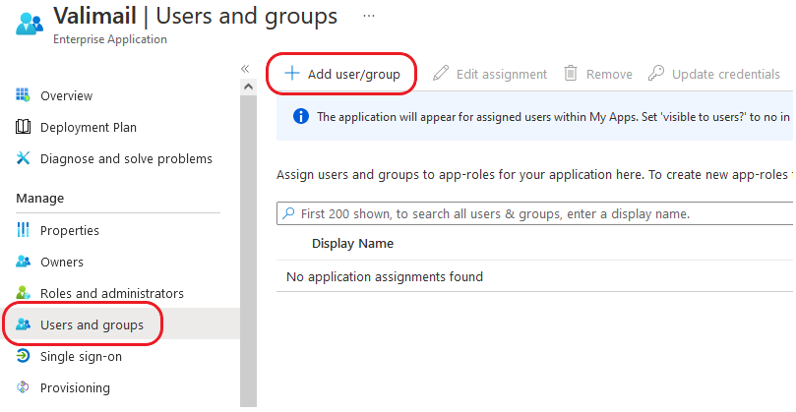The width and height of the screenshot is (796, 412).
Task: Click the Diagnose wrench icon
Action: coord(23,158)
